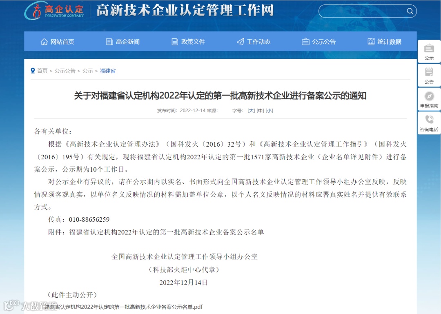Click 公示公告 breadcrumb link

coord(65,71)
